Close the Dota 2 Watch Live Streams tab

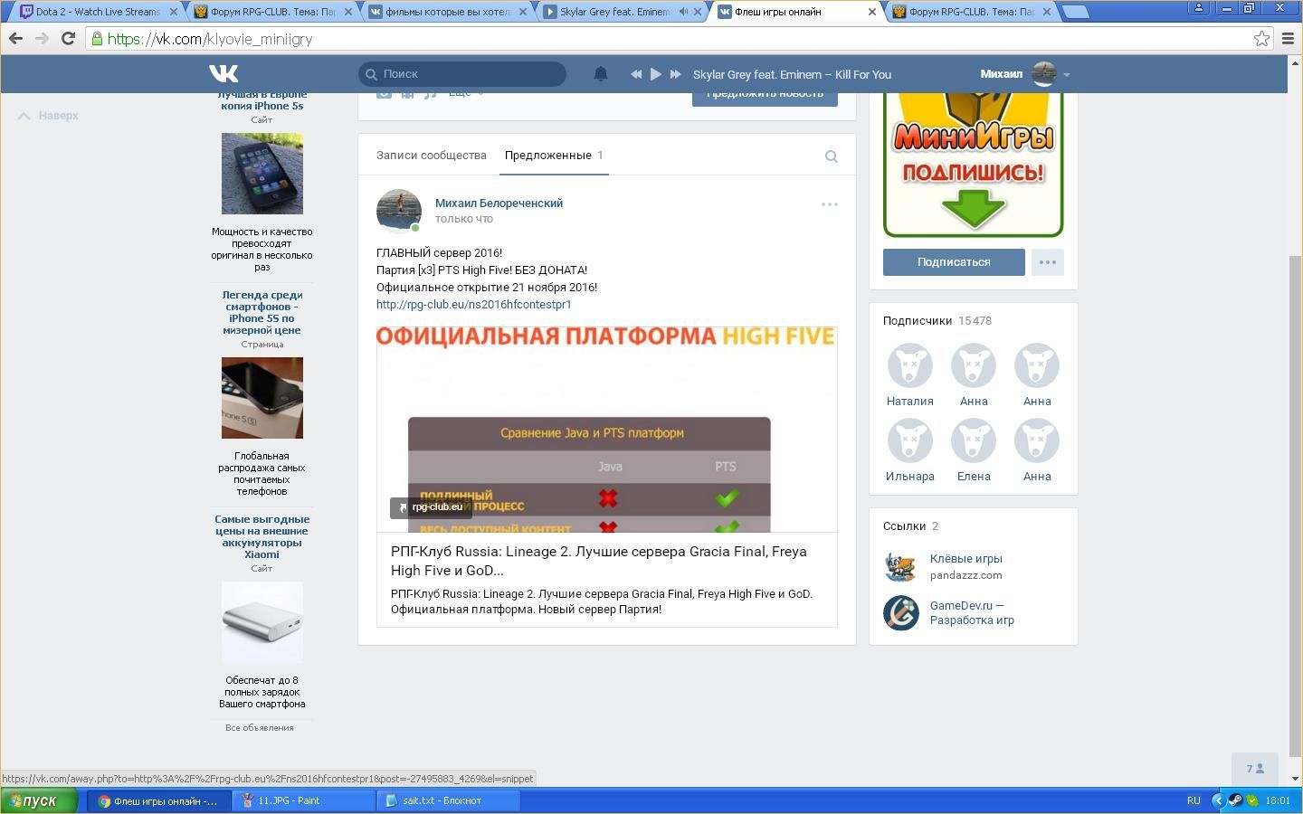[x=174, y=12]
